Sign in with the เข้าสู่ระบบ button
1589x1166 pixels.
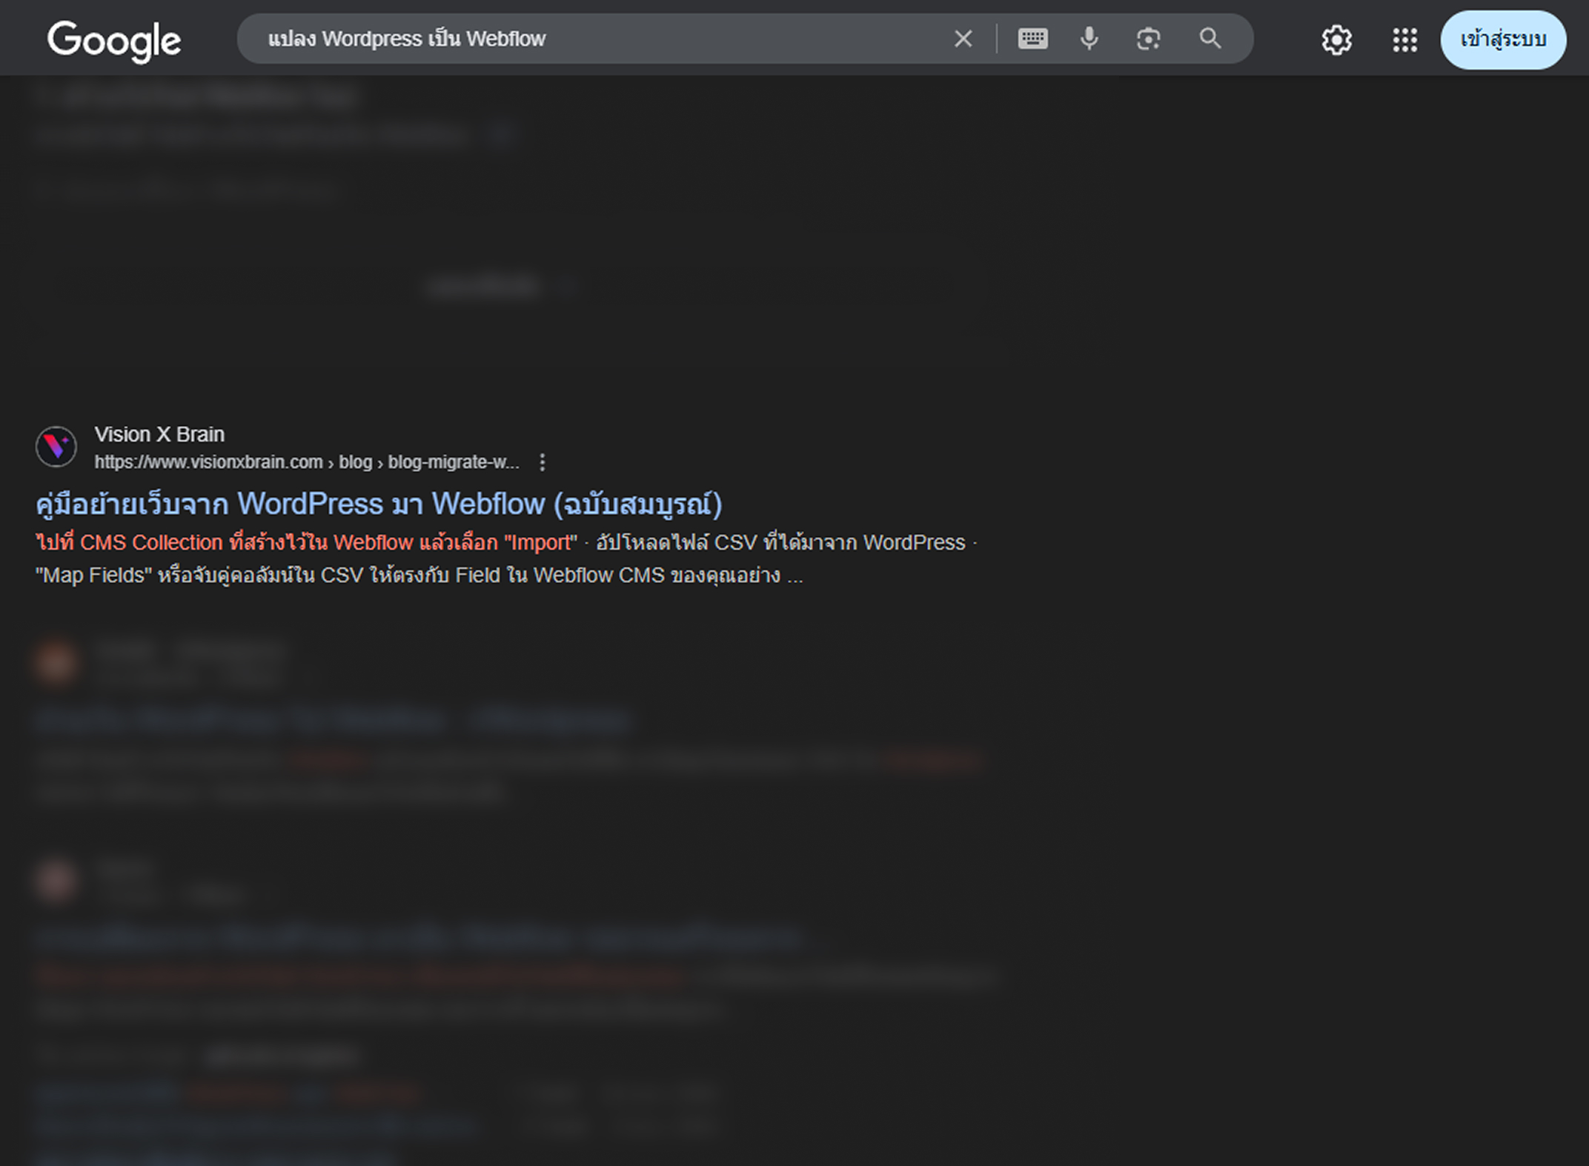[x=1503, y=40]
